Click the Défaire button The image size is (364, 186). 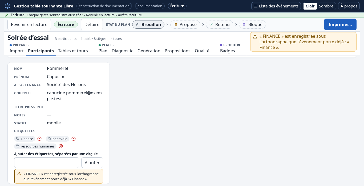coord(92,24)
